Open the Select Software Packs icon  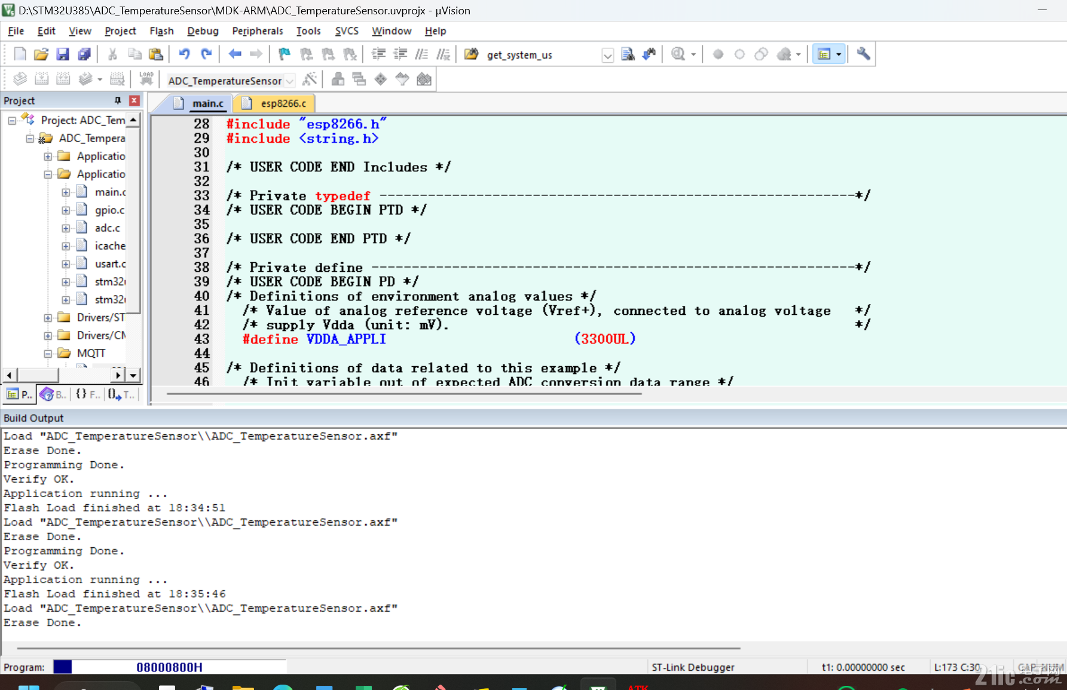coord(402,79)
